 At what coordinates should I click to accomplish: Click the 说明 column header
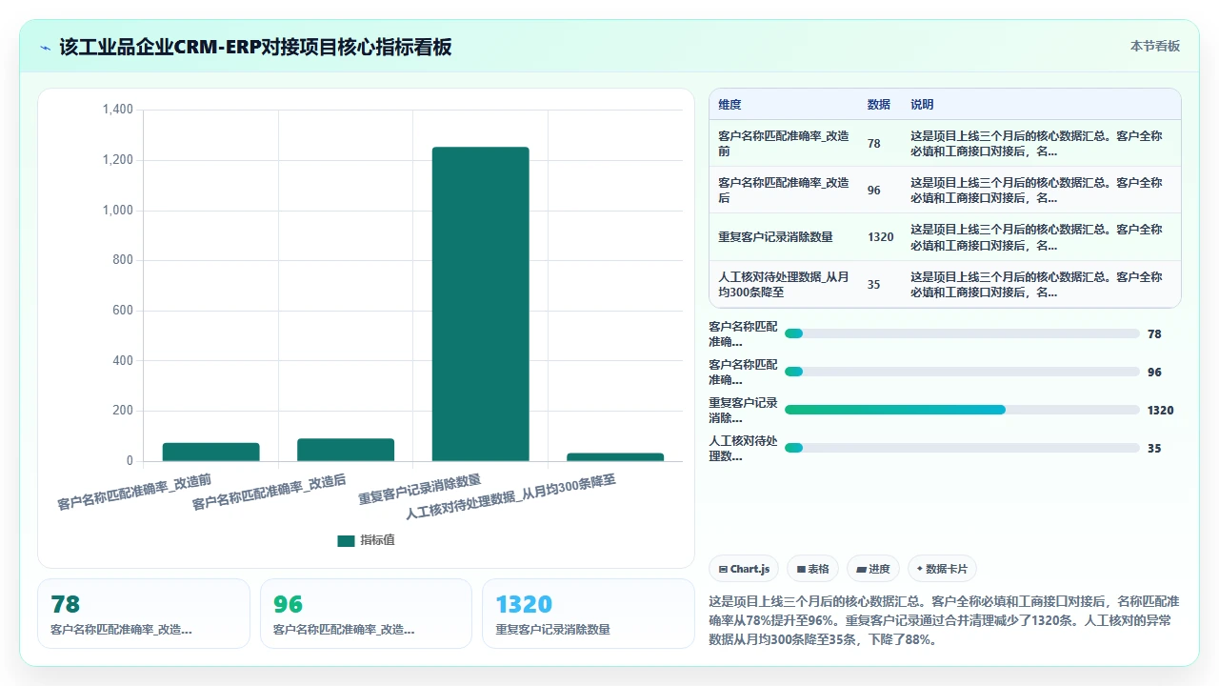(x=922, y=105)
